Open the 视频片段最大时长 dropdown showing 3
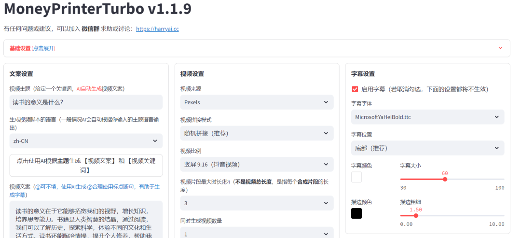The width and height of the screenshot is (521, 238). 257,203
